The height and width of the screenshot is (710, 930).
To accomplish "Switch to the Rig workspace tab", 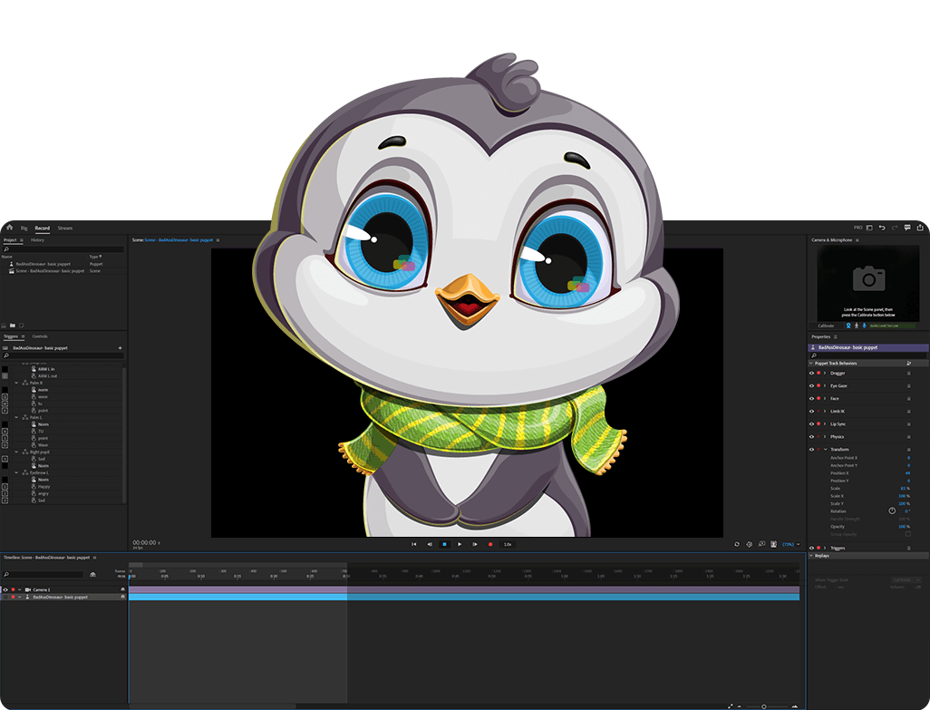I will click(x=24, y=228).
